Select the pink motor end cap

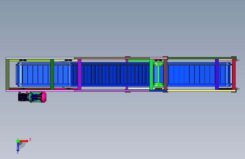point(44,97)
